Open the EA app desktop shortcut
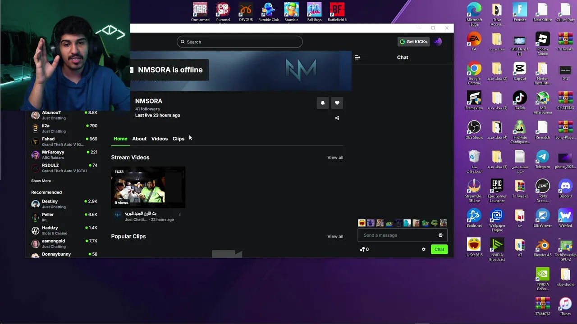Image resolution: width=577 pixels, height=324 pixels. pos(474,42)
